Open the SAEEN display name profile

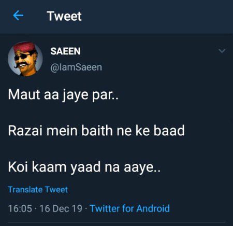coord(65,51)
